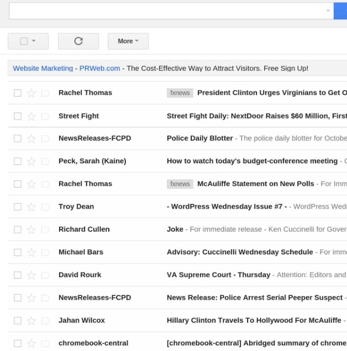Open the WordPress Wednesday Issue #7 email
The height and width of the screenshot is (351, 347).
pyautogui.click(x=227, y=207)
